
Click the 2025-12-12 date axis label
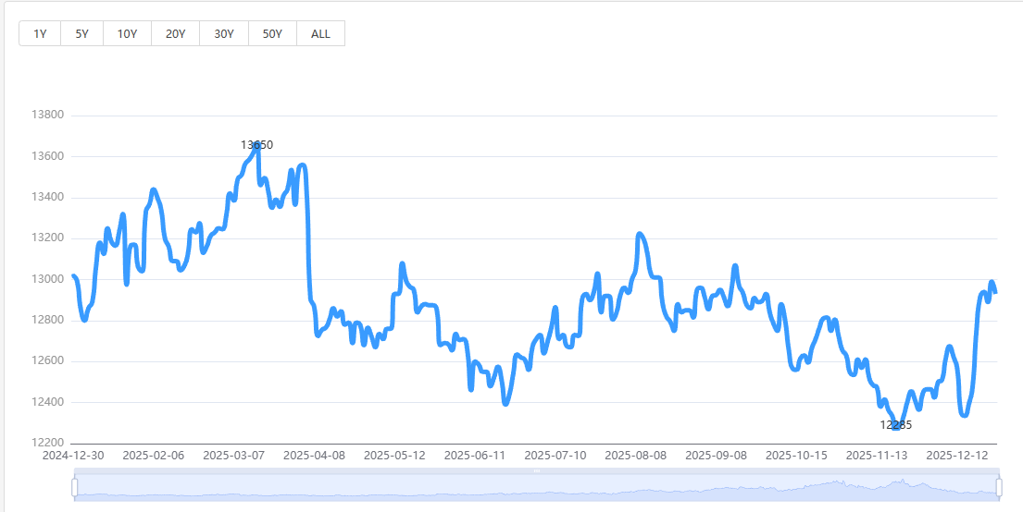(x=957, y=456)
